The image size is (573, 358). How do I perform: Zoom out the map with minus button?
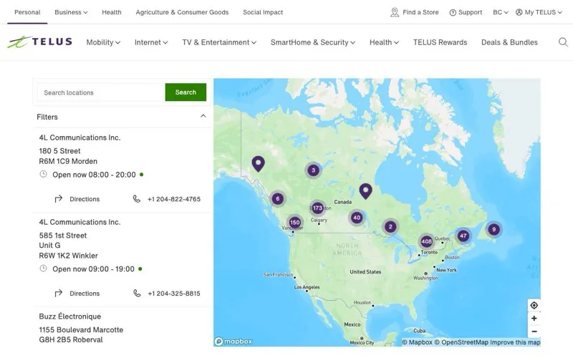[x=534, y=332]
